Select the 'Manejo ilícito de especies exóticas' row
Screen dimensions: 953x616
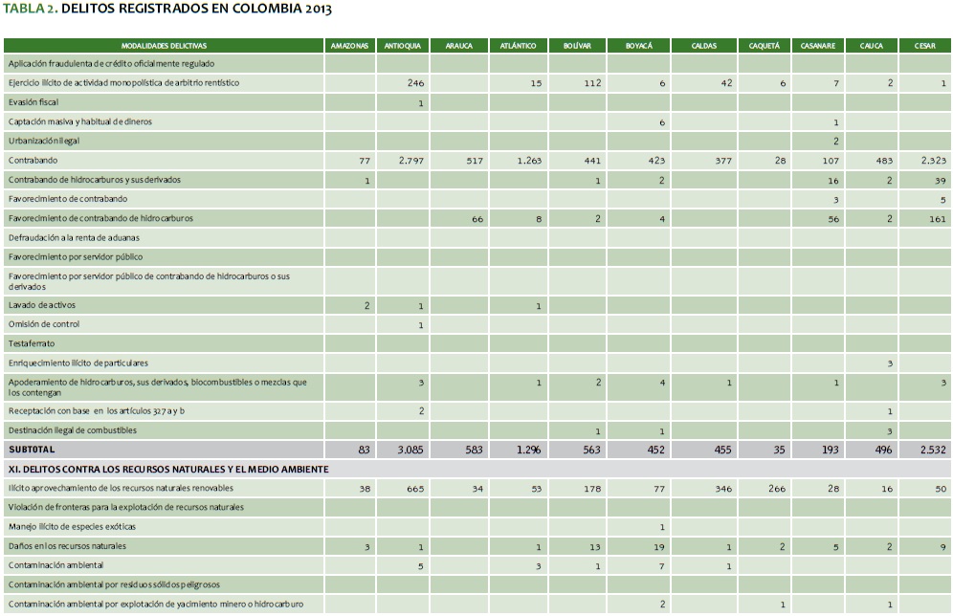(x=73, y=527)
